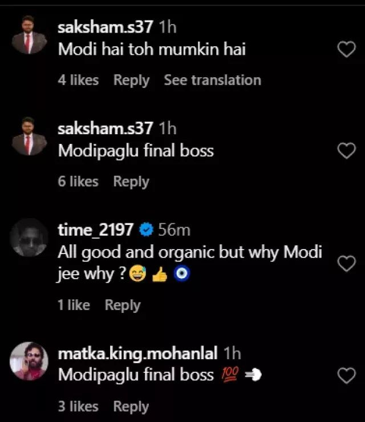Open time_2197's profile picture
Viewport: 365px width, 422px height.
point(30,238)
